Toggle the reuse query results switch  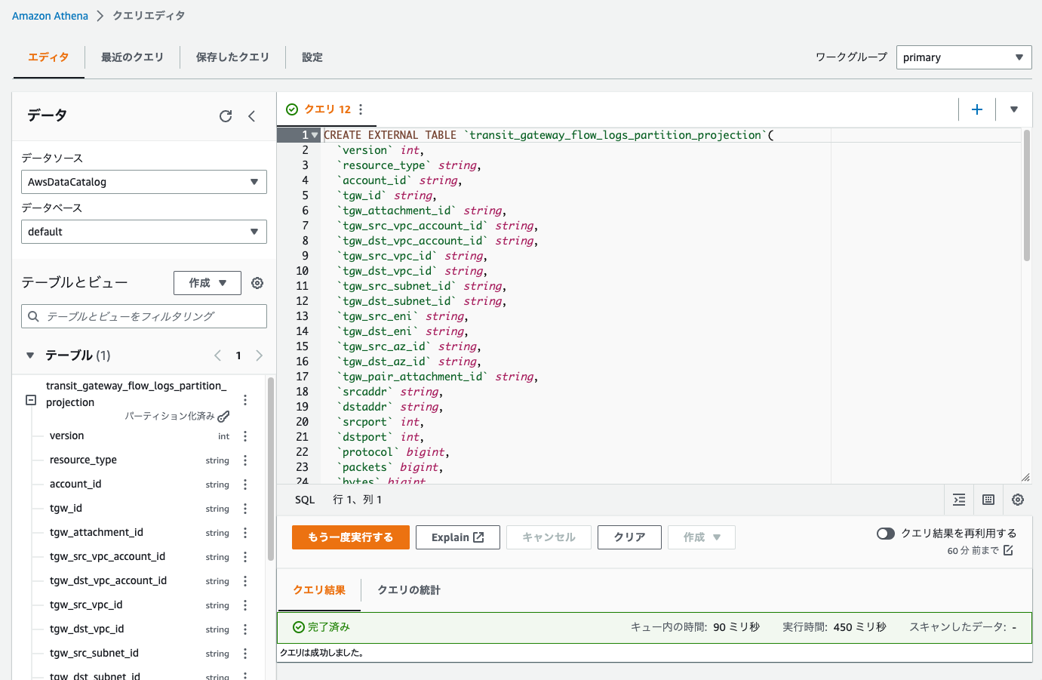coord(886,534)
